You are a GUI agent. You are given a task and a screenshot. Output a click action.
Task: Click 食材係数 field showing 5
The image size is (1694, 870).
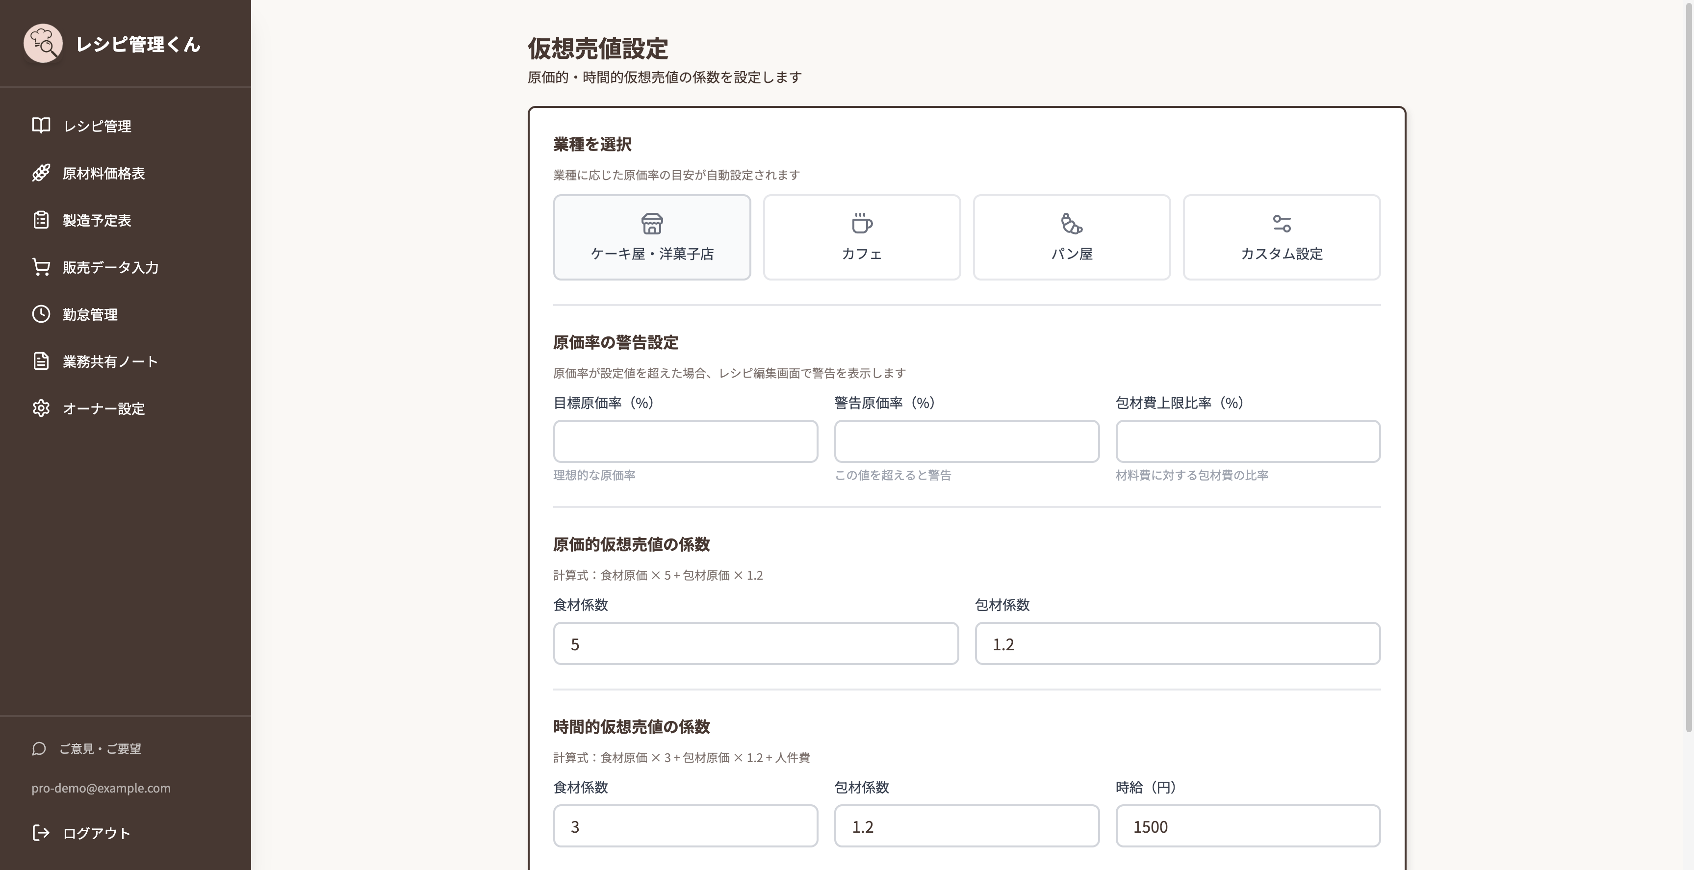(756, 644)
